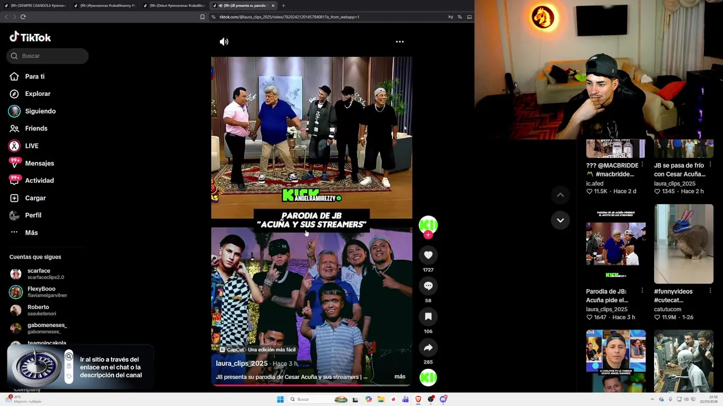This screenshot has width=723, height=406.
Task: Open the sound disc icon below share
Action: pyautogui.click(x=428, y=377)
